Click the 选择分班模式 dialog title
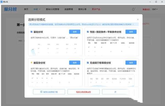Image resolution: width=165 pixels, height=106 pixels. [37, 20]
